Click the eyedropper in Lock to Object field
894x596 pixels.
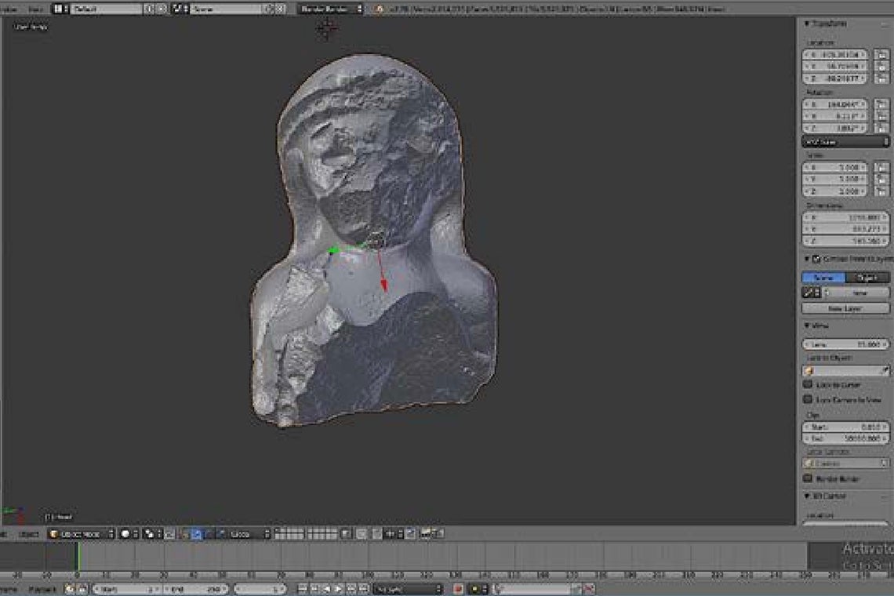pos(885,371)
